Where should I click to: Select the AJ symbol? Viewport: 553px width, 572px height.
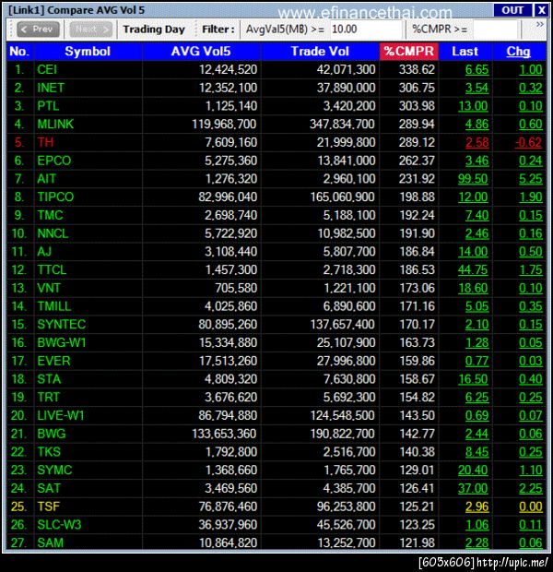point(44,252)
